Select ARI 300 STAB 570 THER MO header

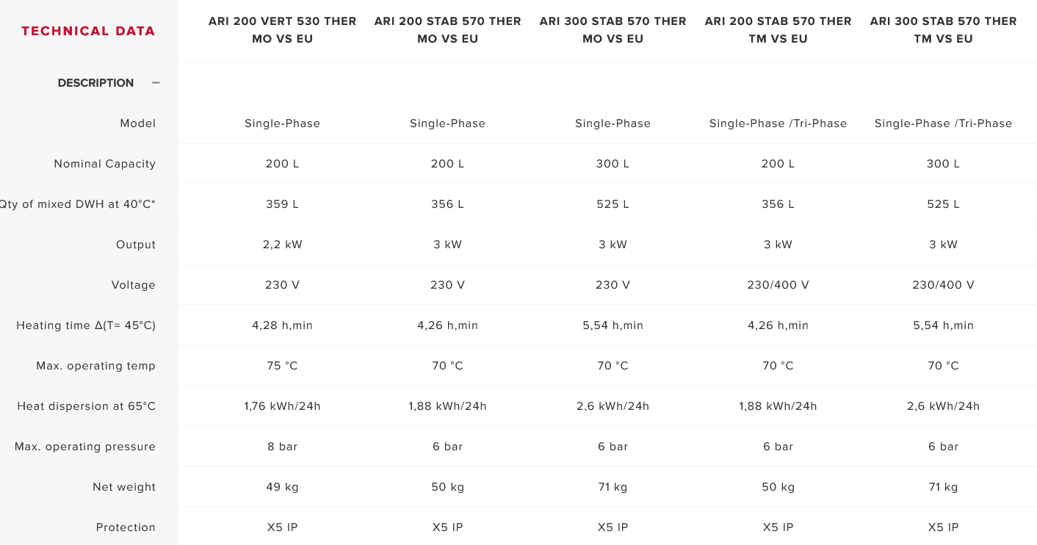613,30
